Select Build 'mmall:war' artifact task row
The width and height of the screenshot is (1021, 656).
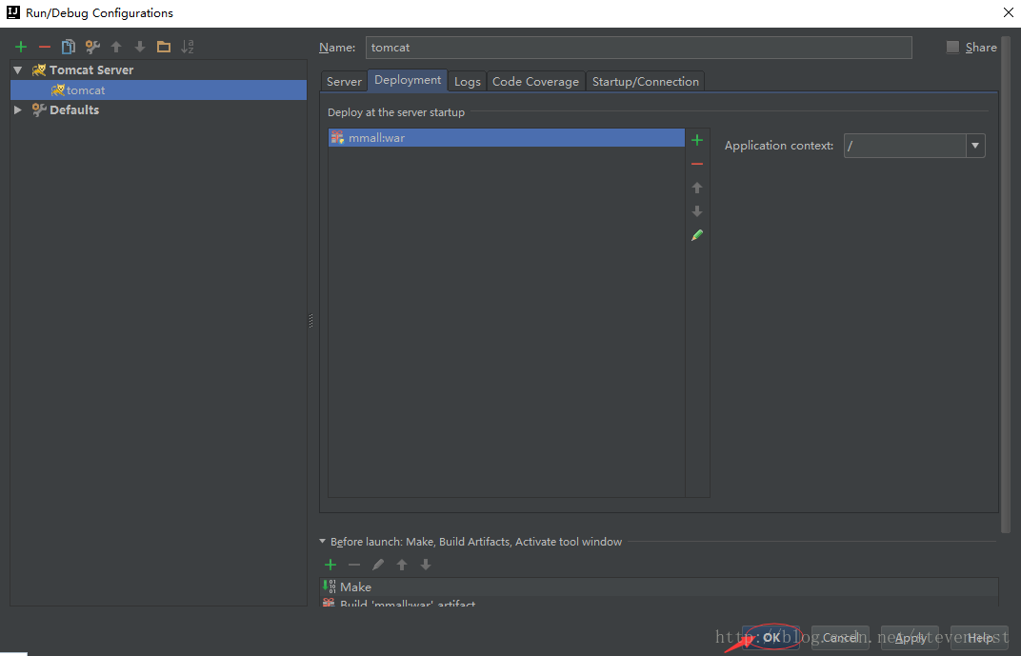(660, 603)
